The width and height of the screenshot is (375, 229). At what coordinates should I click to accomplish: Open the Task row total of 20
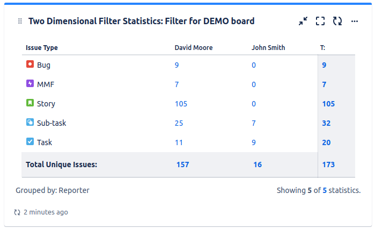pos(326,142)
